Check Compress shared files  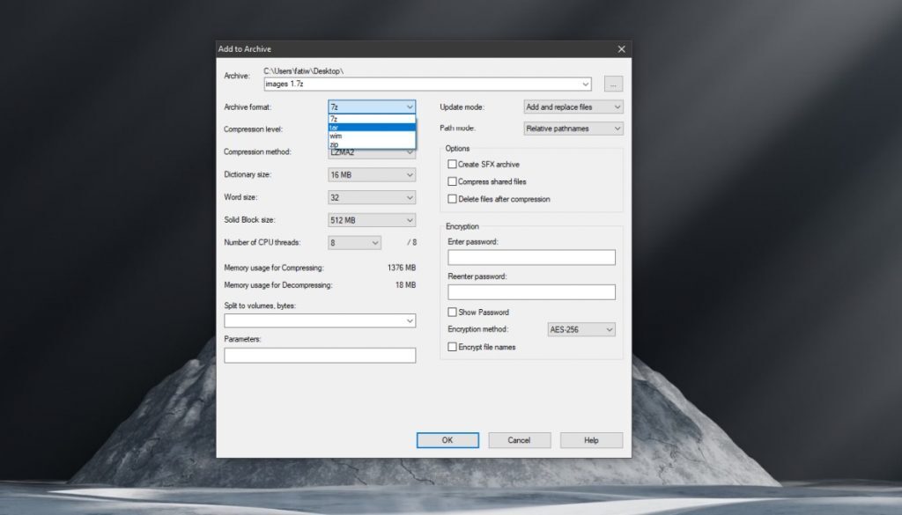[x=452, y=181]
